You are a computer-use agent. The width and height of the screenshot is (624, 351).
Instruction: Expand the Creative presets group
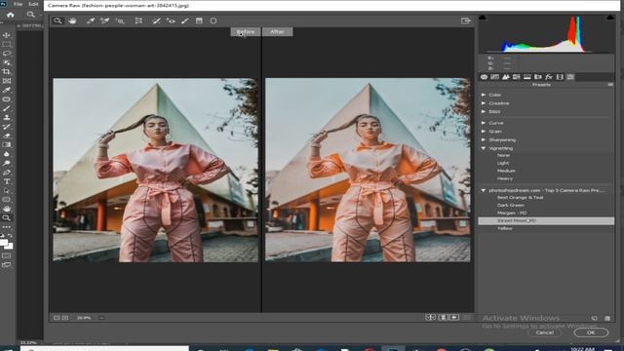pos(484,103)
